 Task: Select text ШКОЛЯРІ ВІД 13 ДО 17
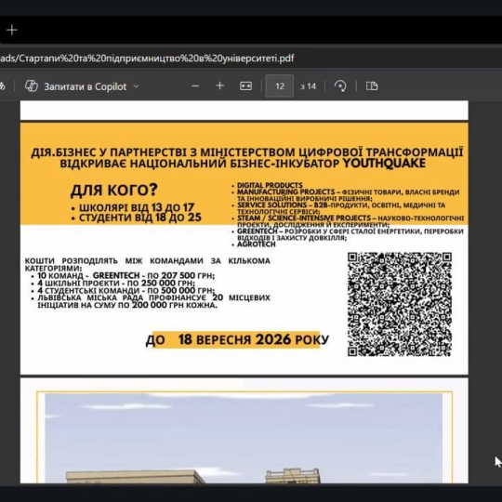coord(137,207)
